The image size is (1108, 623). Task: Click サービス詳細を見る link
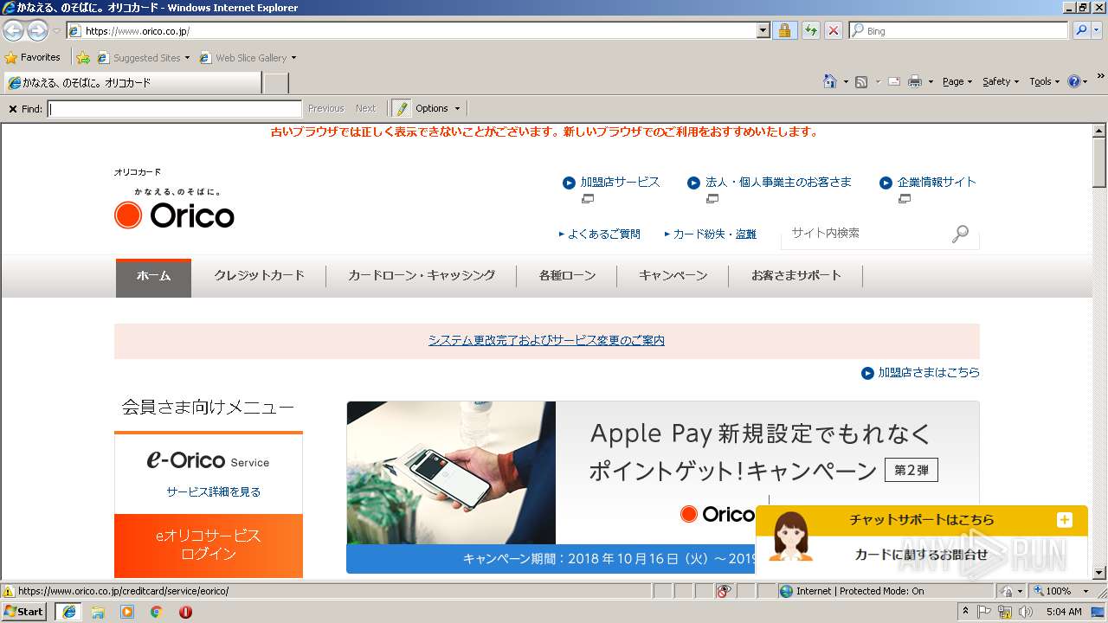pyautogui.click(x=213, y=491)
